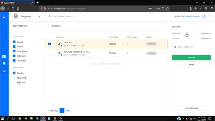Image resolution: width=215 pixels, height=121 pixels.
Task: Toggle the Duty leave filter
Action: pos(14,56)
